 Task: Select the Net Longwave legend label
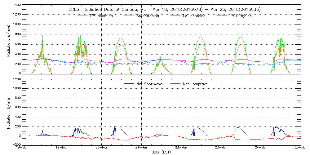(x=195, y=84)
